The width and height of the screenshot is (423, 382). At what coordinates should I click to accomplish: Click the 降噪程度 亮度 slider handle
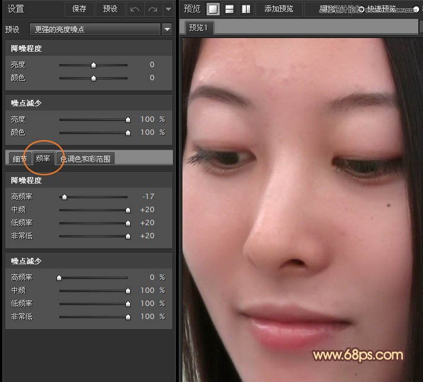point(93,65)
